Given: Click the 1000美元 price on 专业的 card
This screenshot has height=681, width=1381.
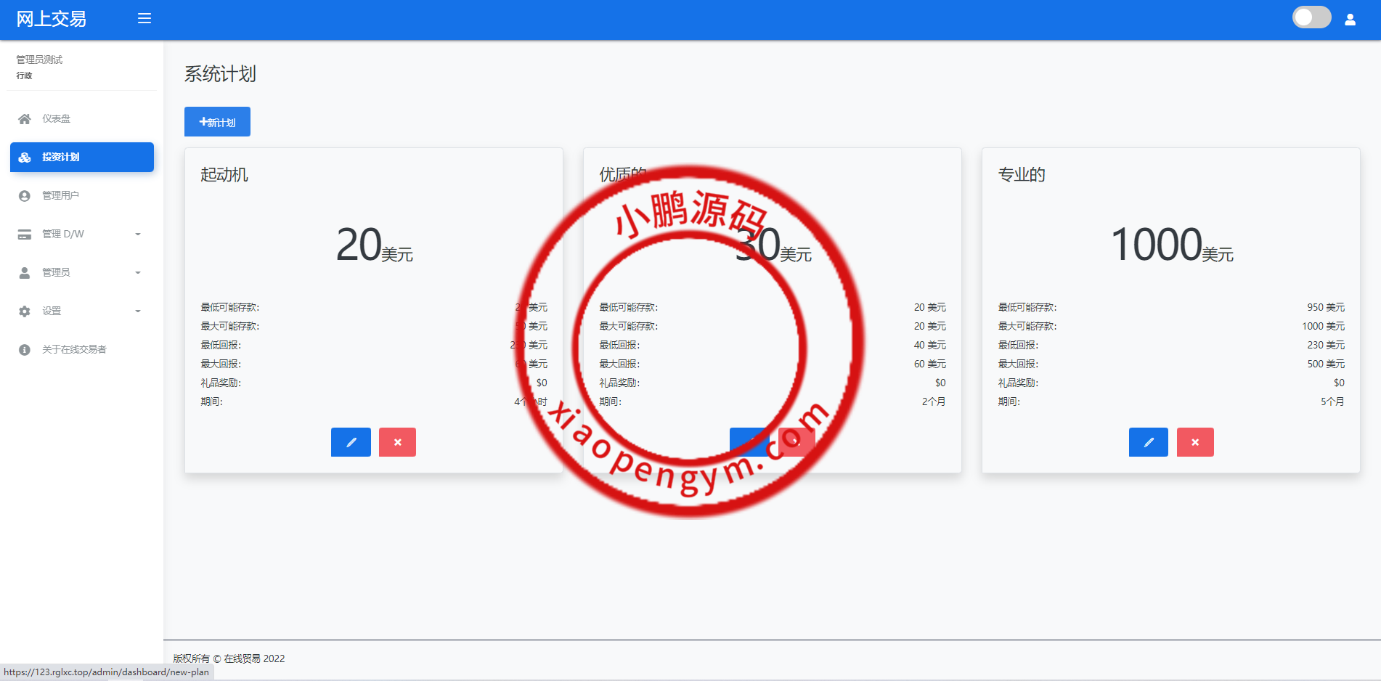Looking at the screenshot, I should click(1170, 245).
